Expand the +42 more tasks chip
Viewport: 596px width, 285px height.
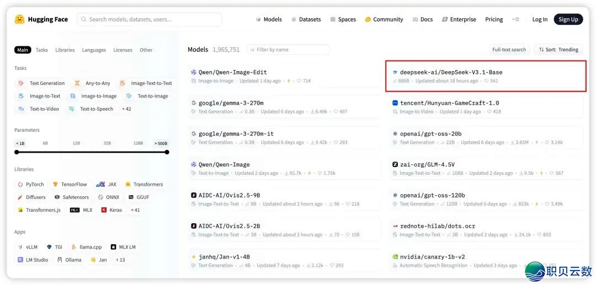click(126, 109)
